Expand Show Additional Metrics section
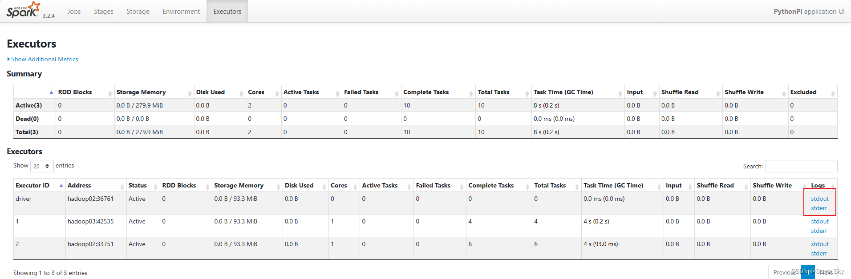The image size is (851, 279). click(44, 59)
